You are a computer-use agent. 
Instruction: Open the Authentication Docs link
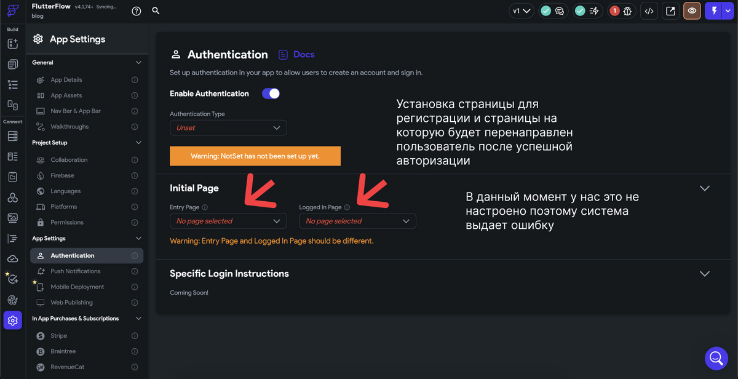pos(297,55)
